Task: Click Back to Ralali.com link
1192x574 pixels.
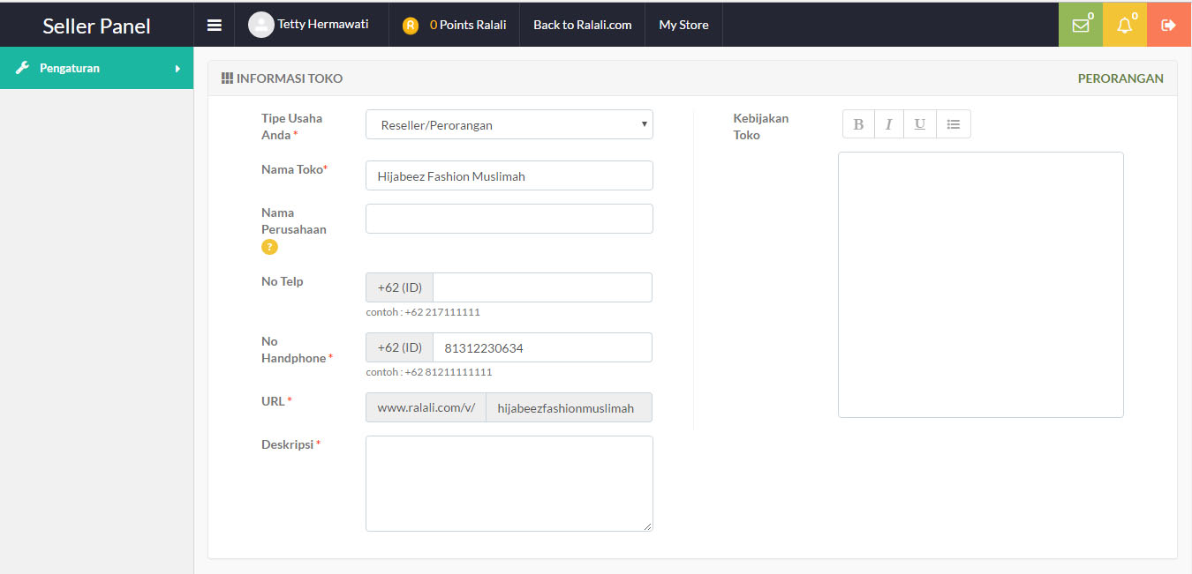Action: coord(582,25)
